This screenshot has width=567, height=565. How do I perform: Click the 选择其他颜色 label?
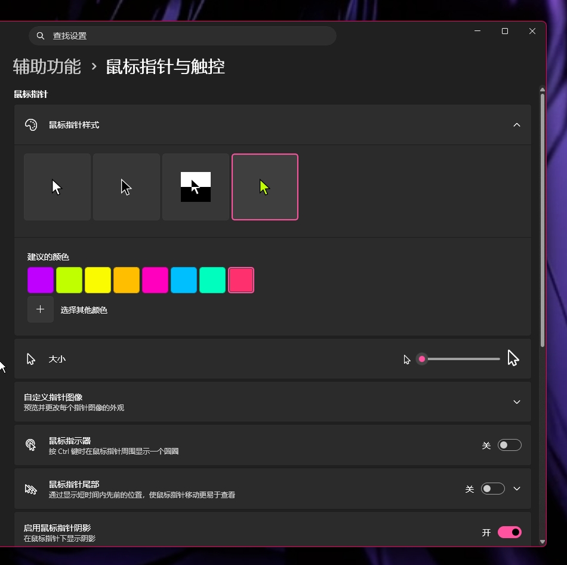(84, 310)
